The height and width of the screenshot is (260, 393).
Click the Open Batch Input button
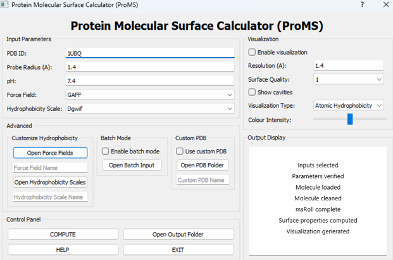click(131, 165)
